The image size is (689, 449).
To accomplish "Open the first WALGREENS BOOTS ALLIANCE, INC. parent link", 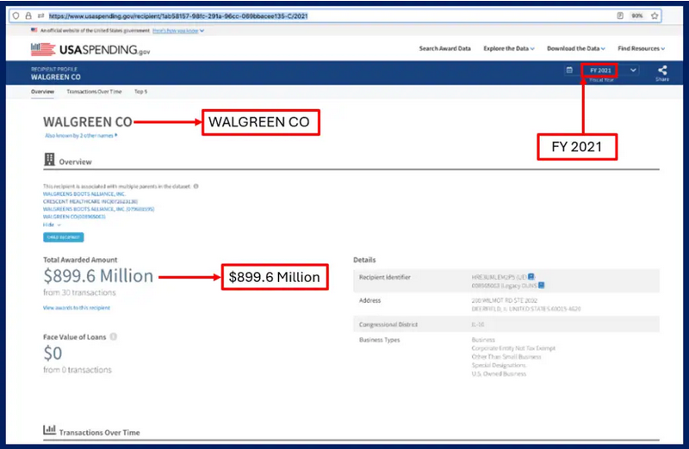I will point(84,194).
